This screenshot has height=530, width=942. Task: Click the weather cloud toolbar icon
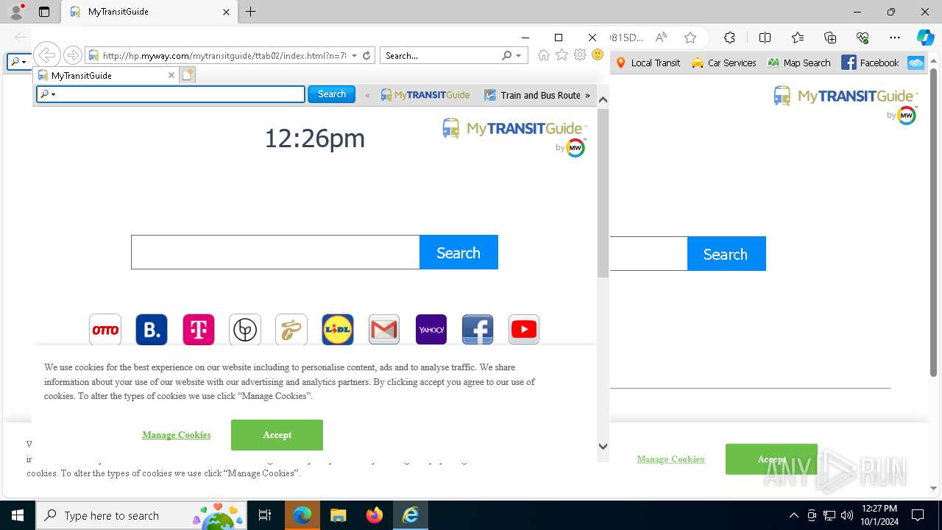pos(916,63)
